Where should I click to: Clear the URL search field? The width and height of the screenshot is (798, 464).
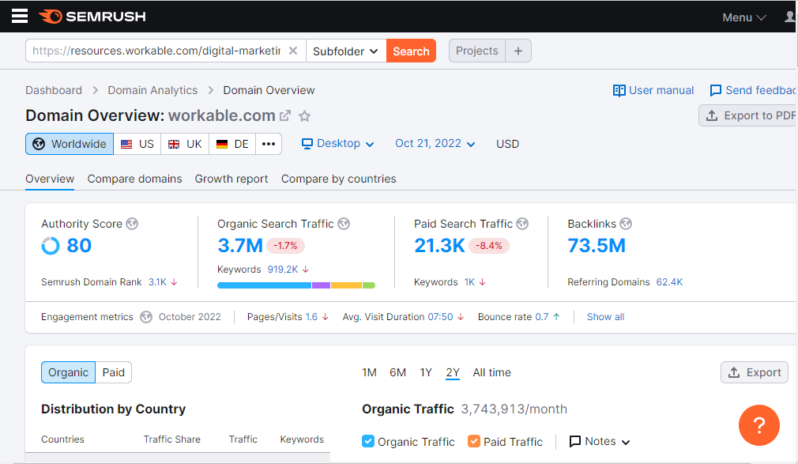(x=292, y=51)
